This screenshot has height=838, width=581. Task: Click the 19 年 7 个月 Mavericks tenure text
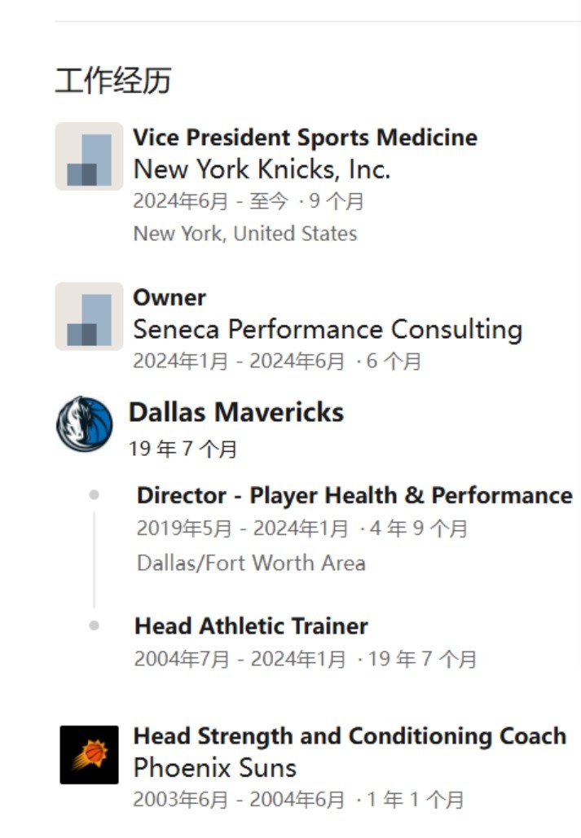[x=183, y=448]
